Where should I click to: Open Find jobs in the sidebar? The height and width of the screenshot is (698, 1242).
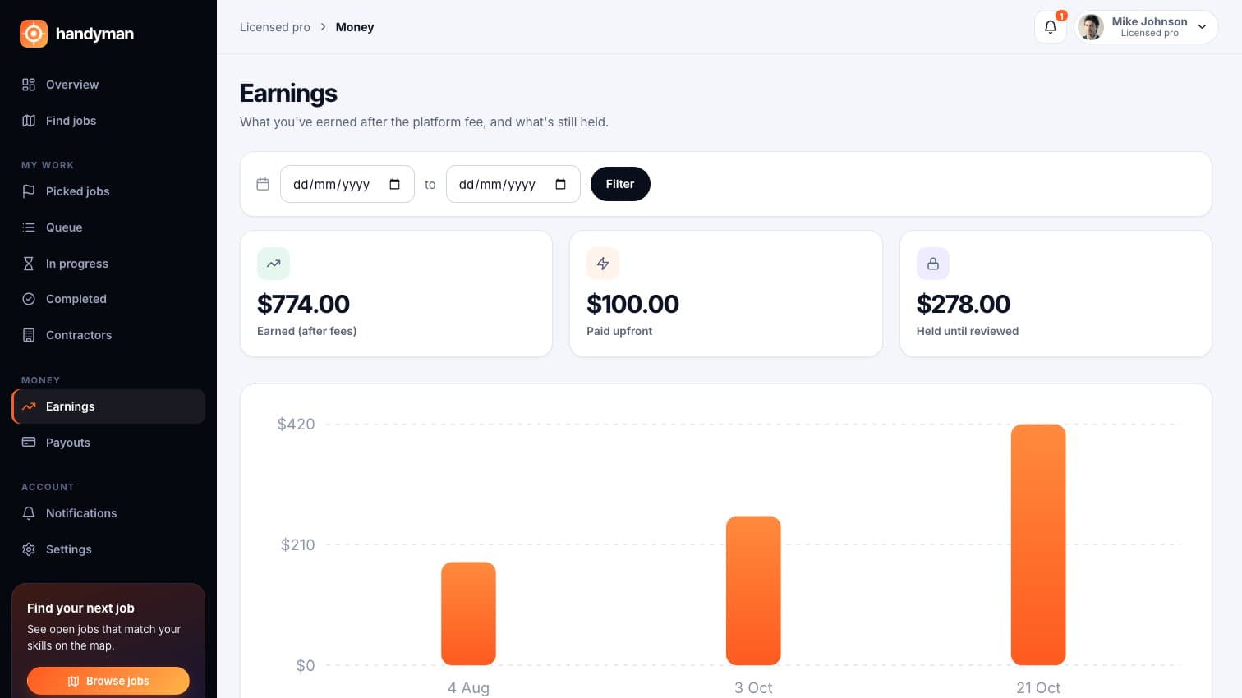[x=108, y=121]
